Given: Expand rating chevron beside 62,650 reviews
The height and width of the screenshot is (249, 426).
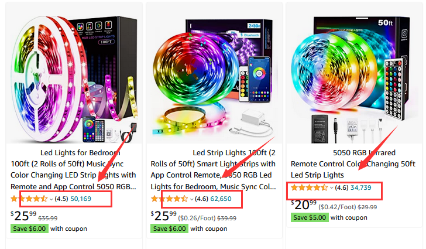Looking at the screenshot, I should [x=191, y=199].
